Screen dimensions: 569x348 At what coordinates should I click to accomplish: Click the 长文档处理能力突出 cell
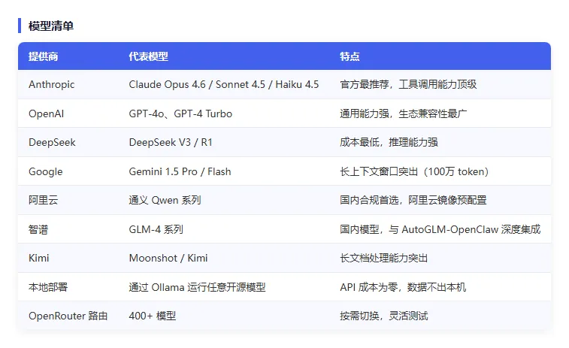pos(383,258)
